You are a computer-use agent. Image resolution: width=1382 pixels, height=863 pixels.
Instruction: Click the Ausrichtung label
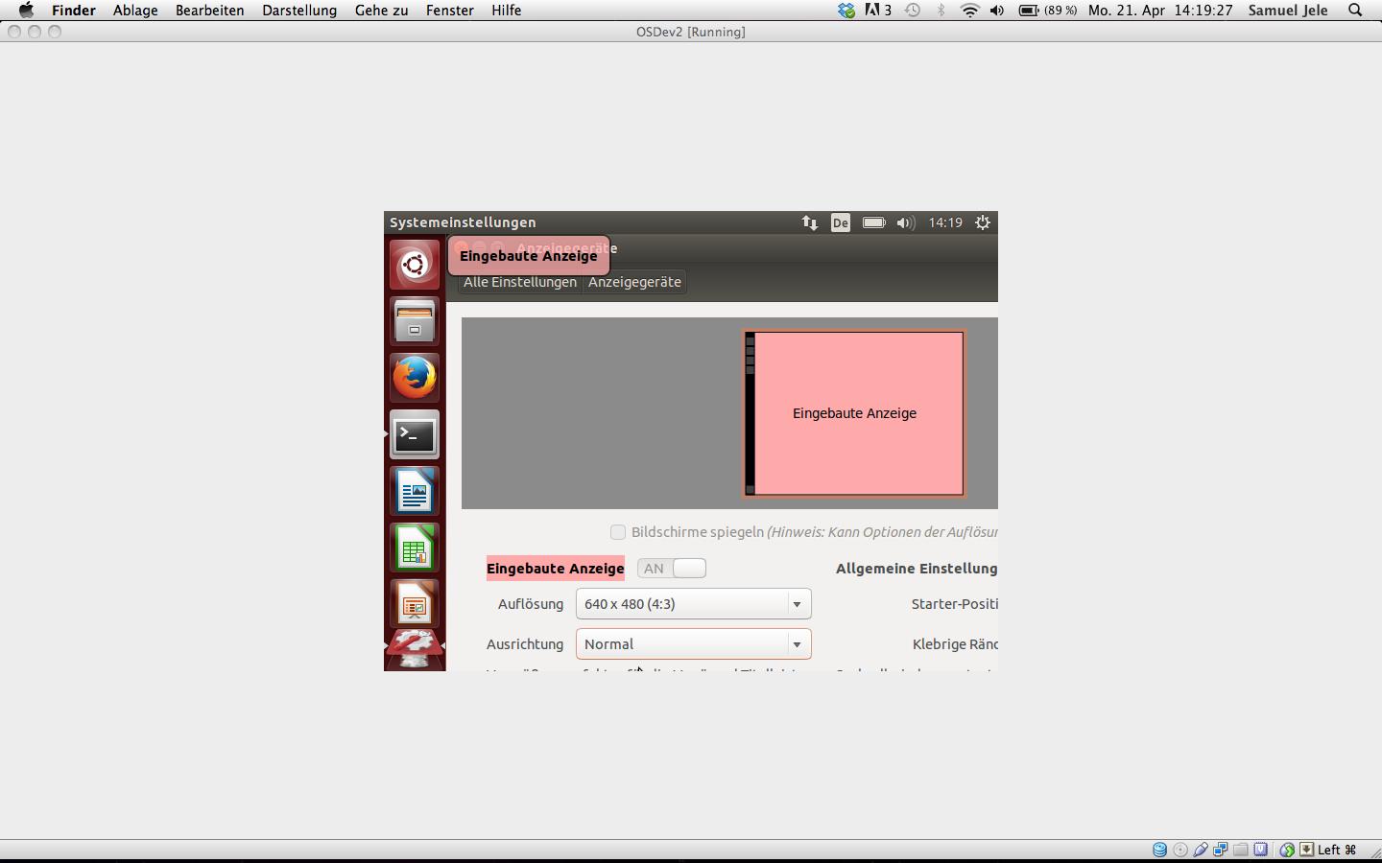point(525,644)
